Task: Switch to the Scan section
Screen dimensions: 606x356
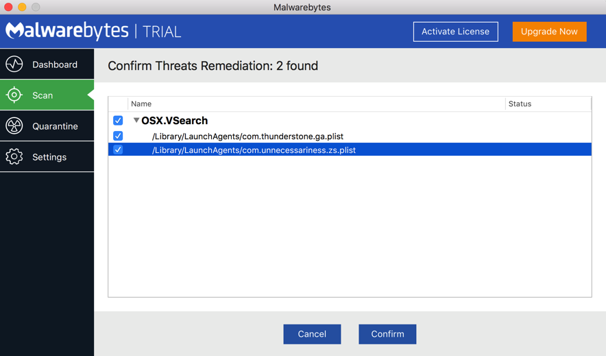Action: [x=47, y=95]
